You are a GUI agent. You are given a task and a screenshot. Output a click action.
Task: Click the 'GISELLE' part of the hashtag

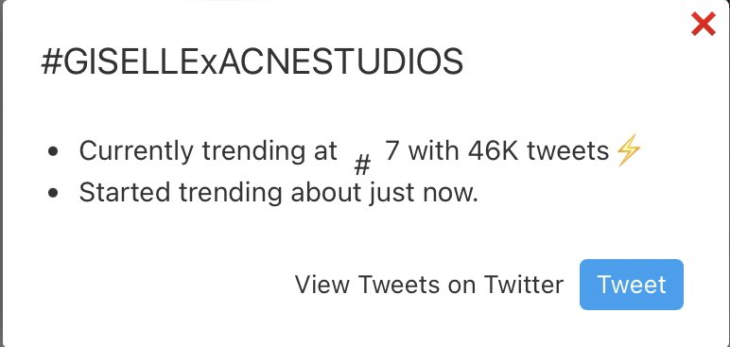tap(129, 62)
